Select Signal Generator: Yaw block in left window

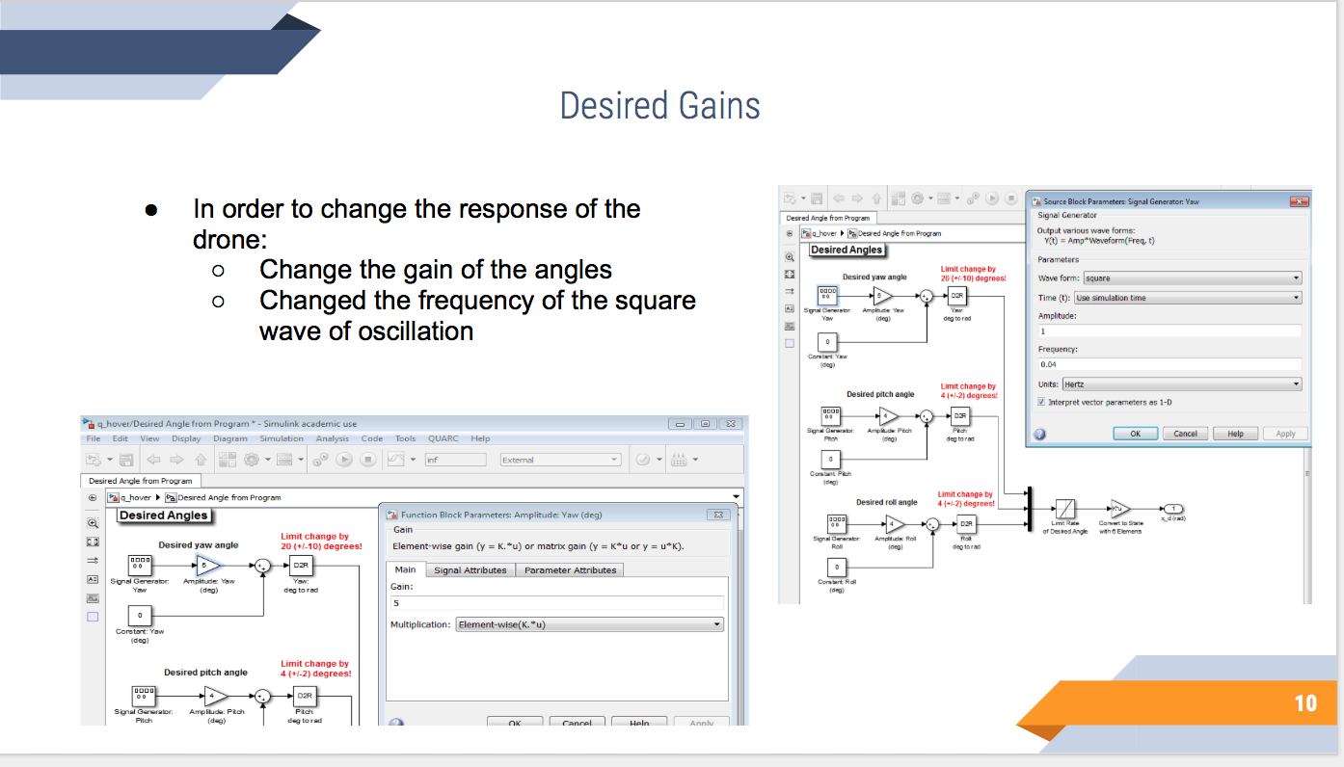pos(140,566)
